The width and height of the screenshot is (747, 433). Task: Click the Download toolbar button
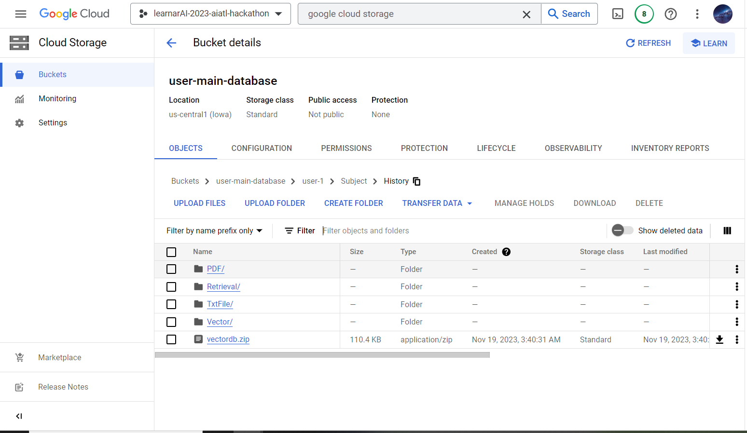point(595,203)
